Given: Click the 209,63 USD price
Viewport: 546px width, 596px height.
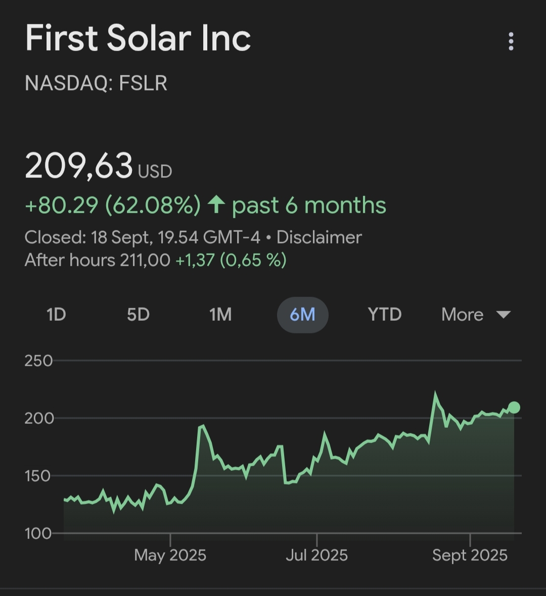Looking at the screenshot, I should tap(99, 166).
